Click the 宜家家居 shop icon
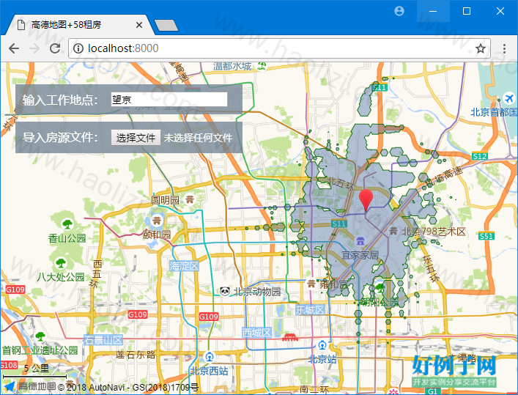This screenshot has width=518, height=395. click(x=360, y=241)
